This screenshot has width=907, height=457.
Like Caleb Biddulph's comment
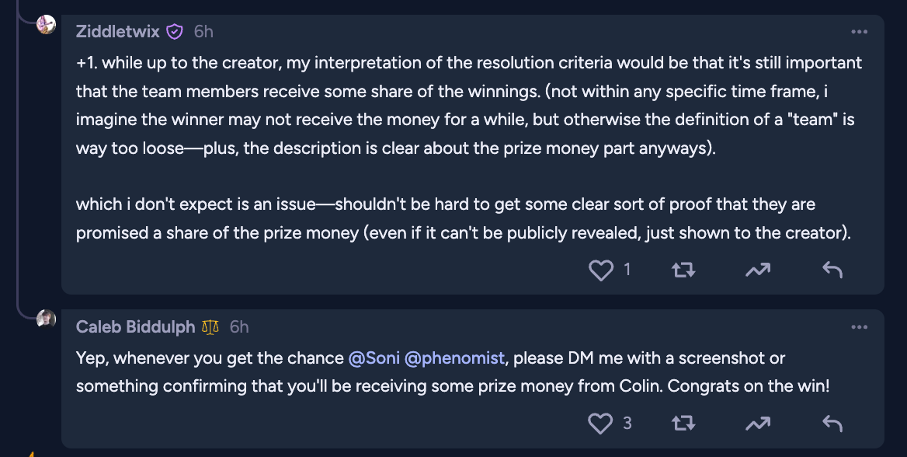point(601,423)
